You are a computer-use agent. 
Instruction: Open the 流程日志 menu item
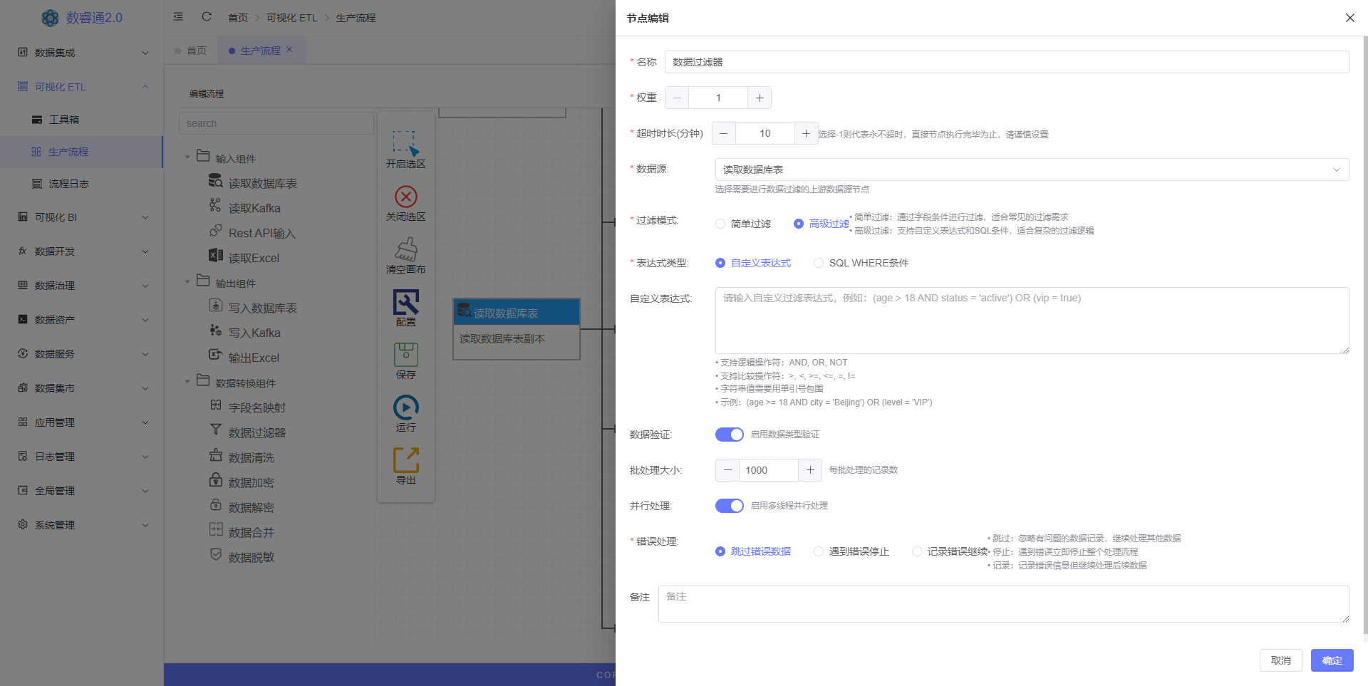point(82,184)
